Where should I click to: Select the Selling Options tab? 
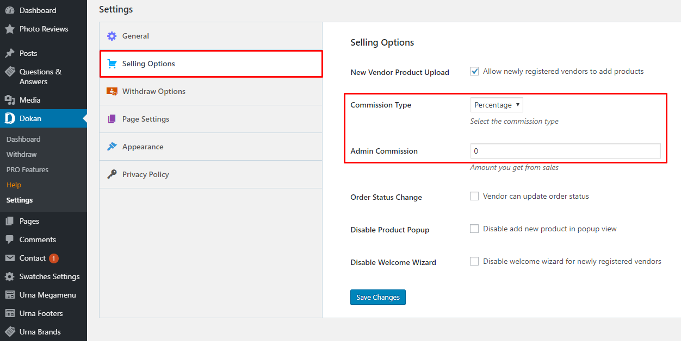[211, 64]
